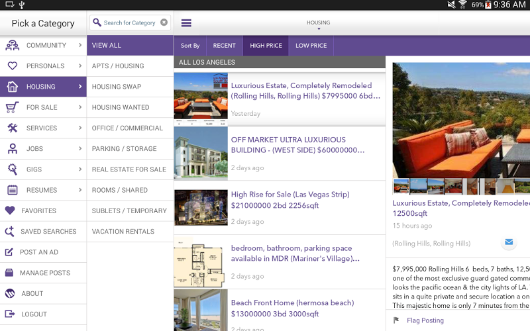Sort listings by Recent
This screenshot has width=530, height=331.
(x=224, y=46)
